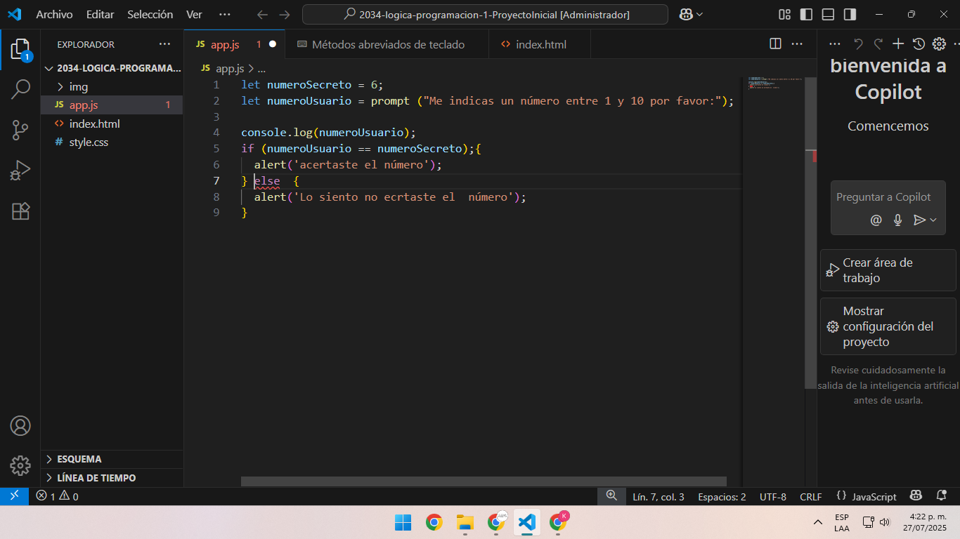The width and height of the screenshot is (960, 539).
Task: Split the editor to the right
Action: 776,44
